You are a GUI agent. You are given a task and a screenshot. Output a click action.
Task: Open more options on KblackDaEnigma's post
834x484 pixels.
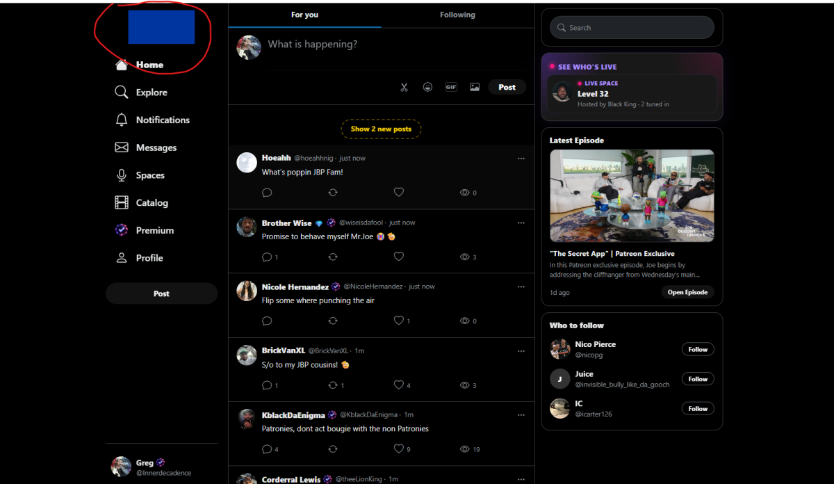click(521, 414)
